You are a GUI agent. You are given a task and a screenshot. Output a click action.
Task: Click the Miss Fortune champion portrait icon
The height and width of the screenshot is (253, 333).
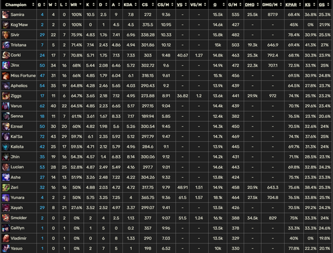[5, 76]
